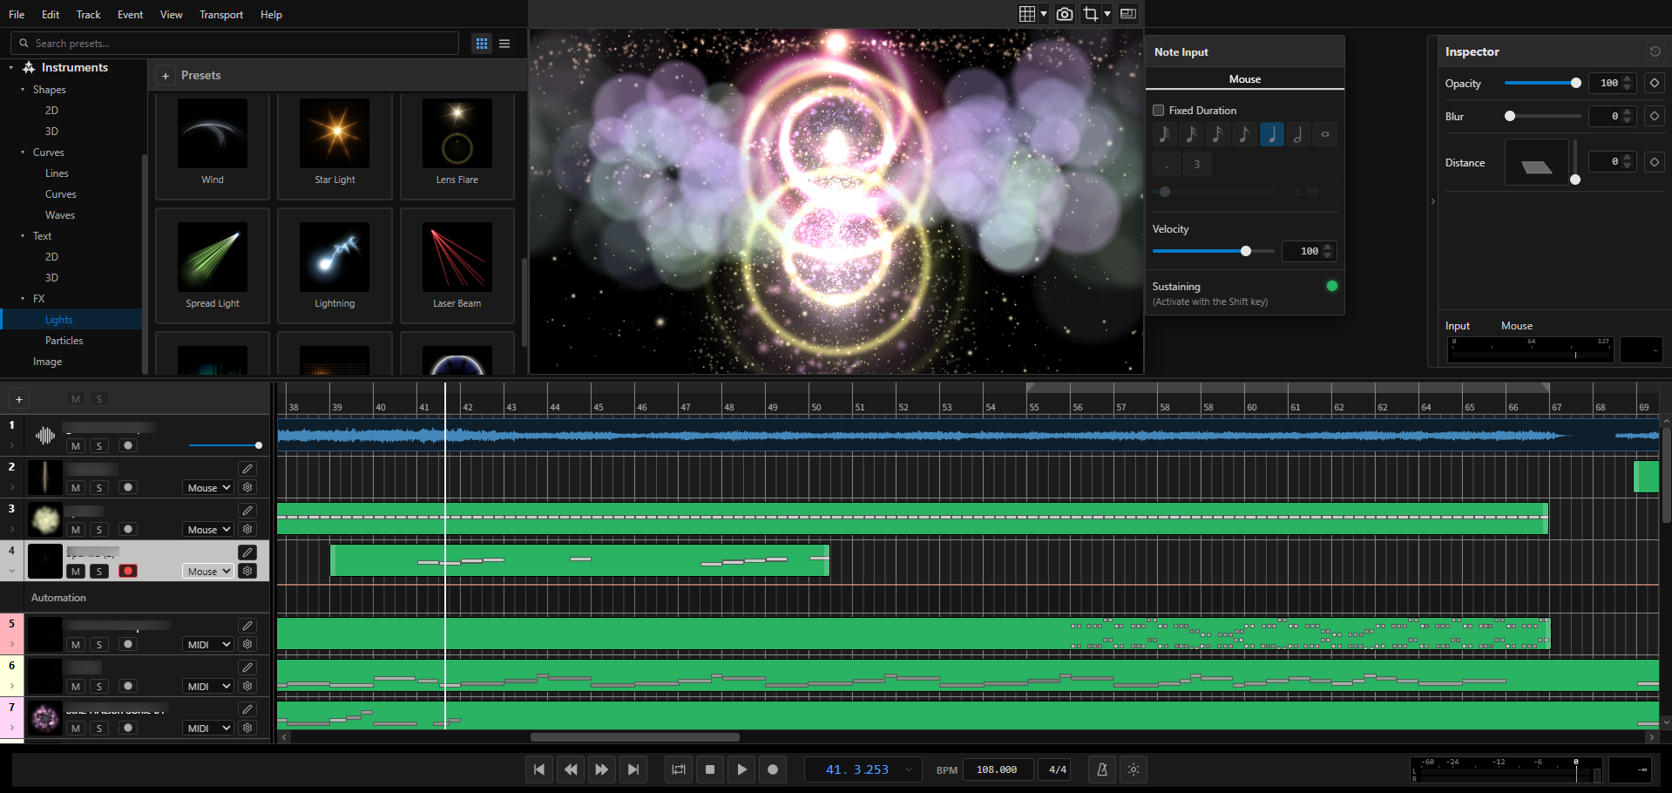Collapse the Shapes tree category
1672x793 pixels.
(x=23, y=90)
